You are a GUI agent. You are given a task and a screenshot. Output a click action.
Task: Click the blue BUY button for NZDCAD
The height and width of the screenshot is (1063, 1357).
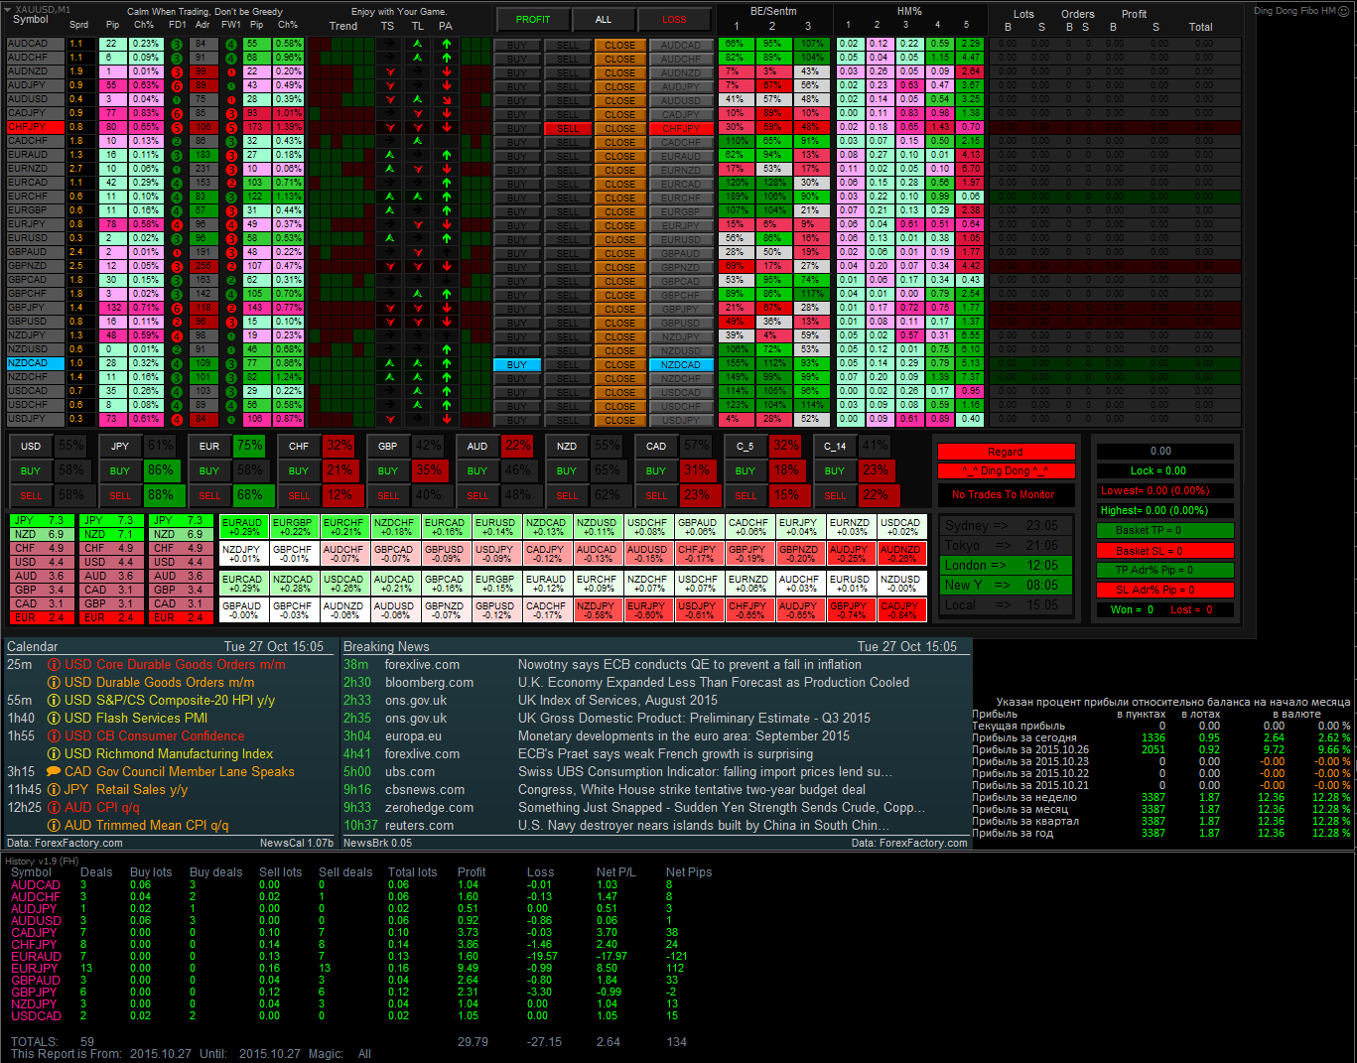[517, 364]
